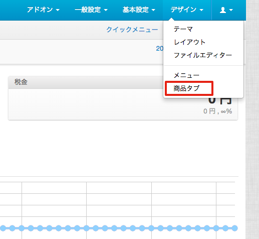Open the 一般設定 dropdown menu

[91, 10]
